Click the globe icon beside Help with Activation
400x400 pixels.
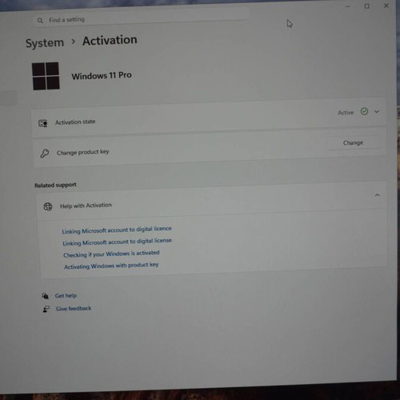pyautogui.click(x=48, y=206)
